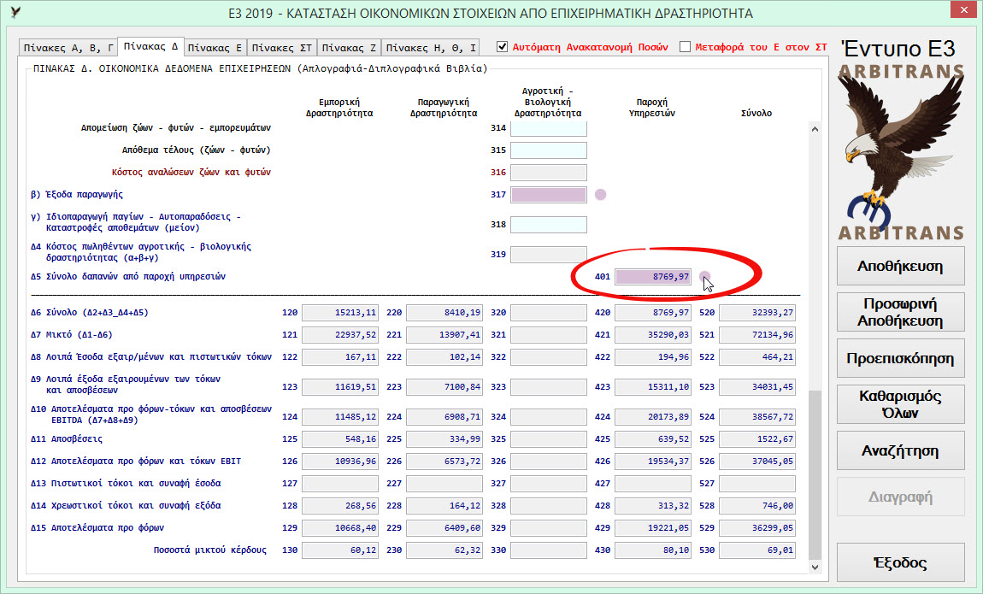
Task: Click the Αναζήτηση button
Action: 900,450
